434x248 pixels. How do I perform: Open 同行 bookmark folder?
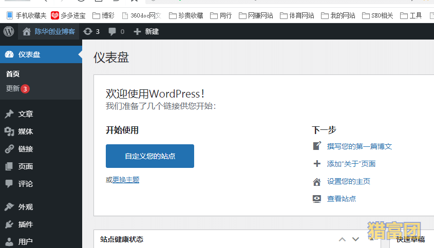[221, 15]
